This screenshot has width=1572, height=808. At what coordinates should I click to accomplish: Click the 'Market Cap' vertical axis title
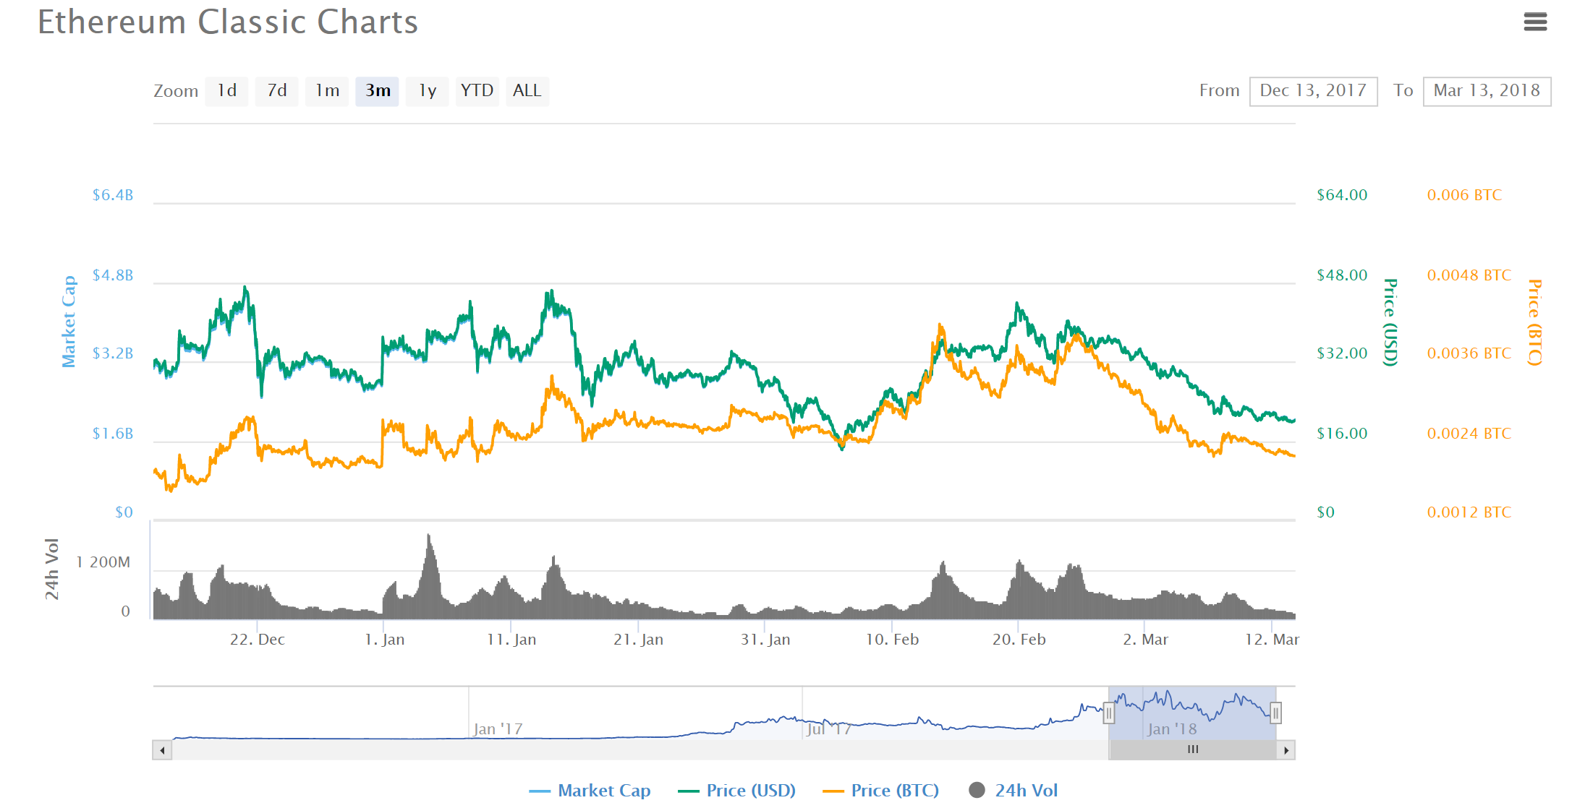(69, 322)
